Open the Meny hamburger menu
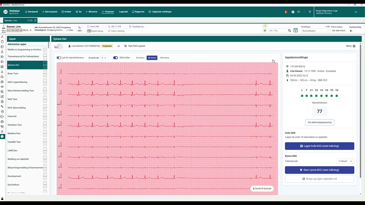The image size is (365, 205). click(351, 46)
